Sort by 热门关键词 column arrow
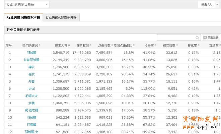The width and height of the screenshot is (221, 134). tap(40, 46)
